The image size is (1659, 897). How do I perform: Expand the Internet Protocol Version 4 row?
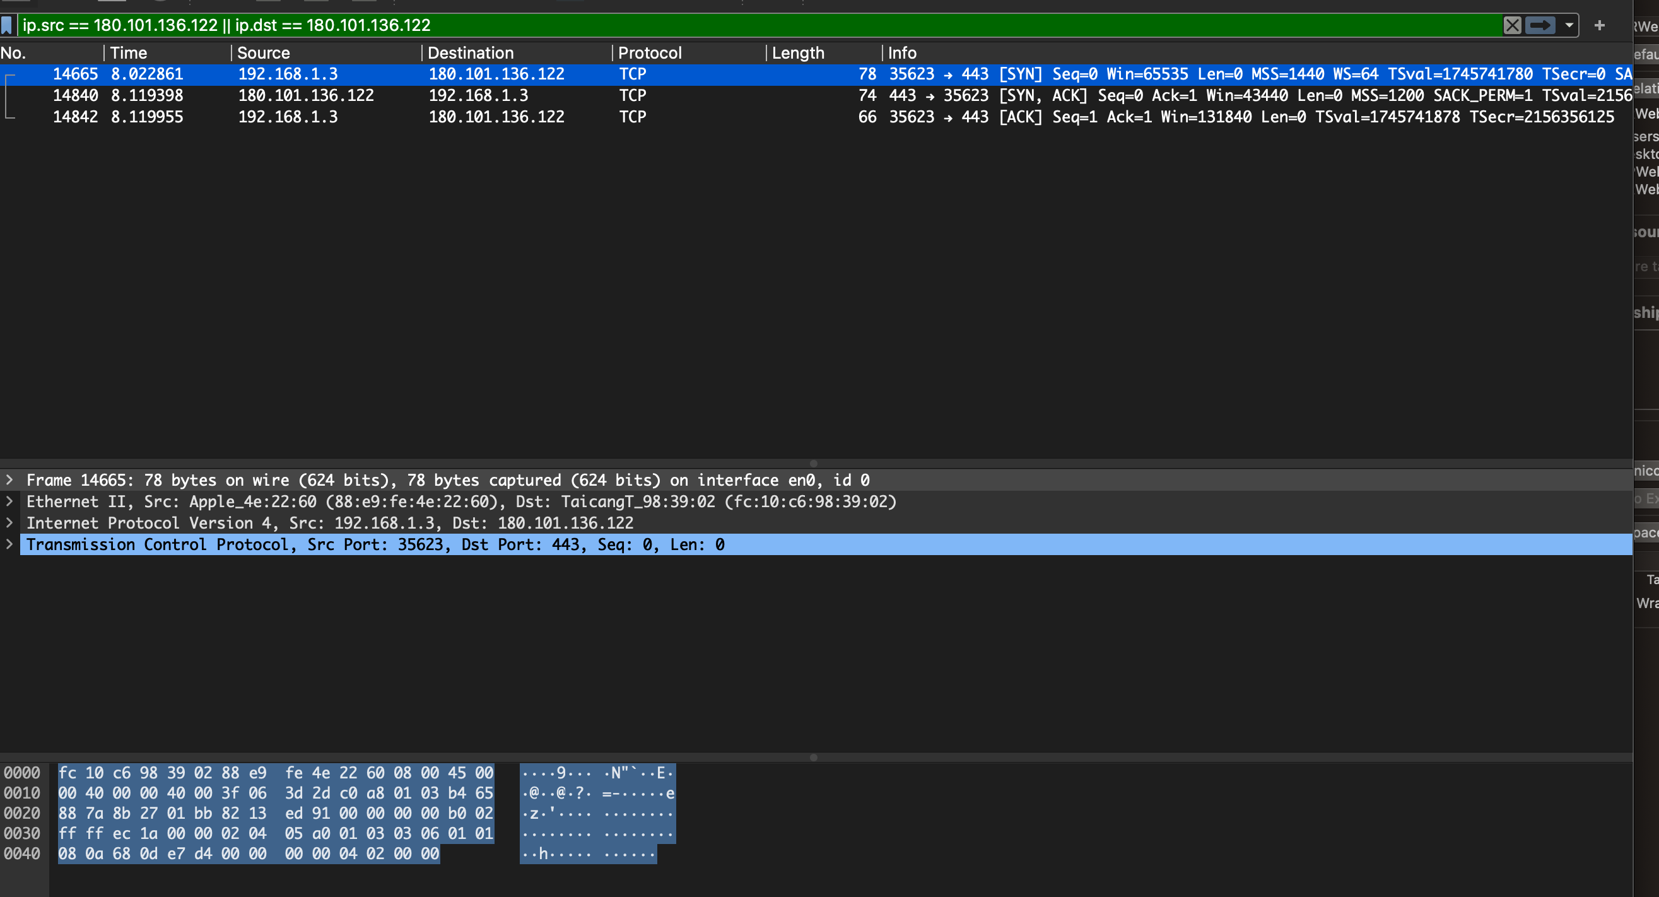(9, 522)
